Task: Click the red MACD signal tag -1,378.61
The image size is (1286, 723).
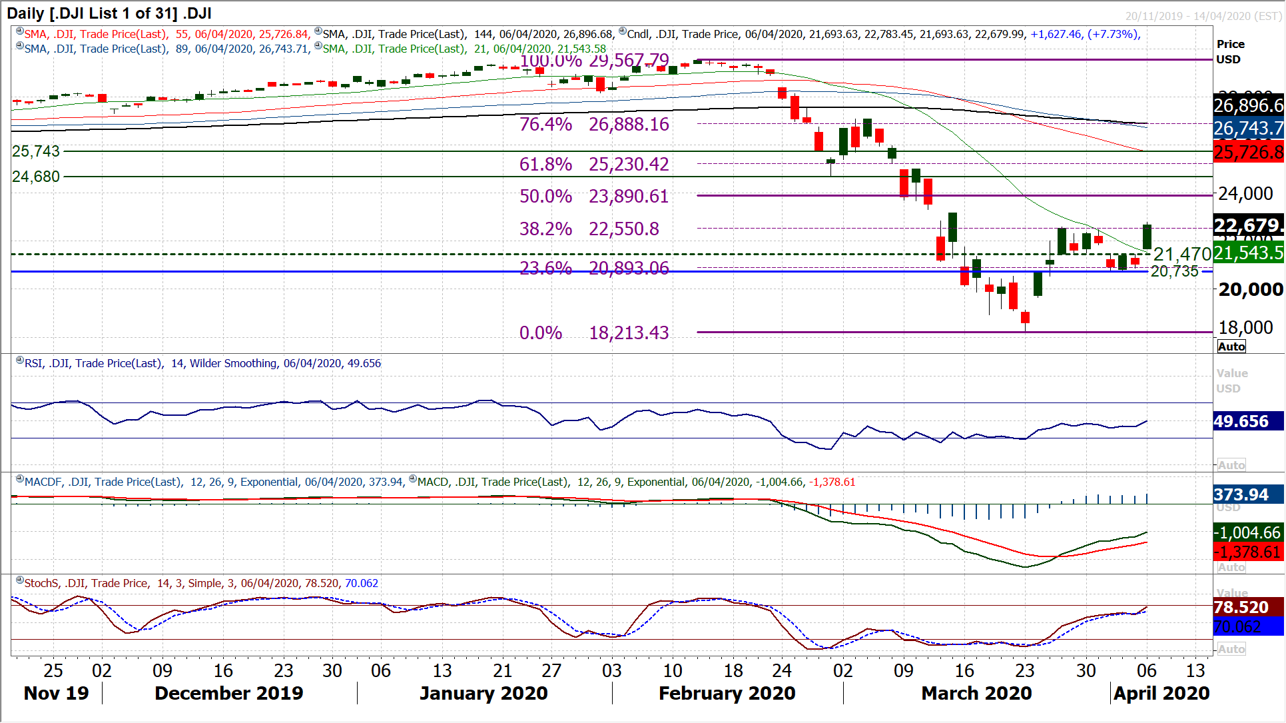Action: pyautogui.click(x=1248, y=552)
